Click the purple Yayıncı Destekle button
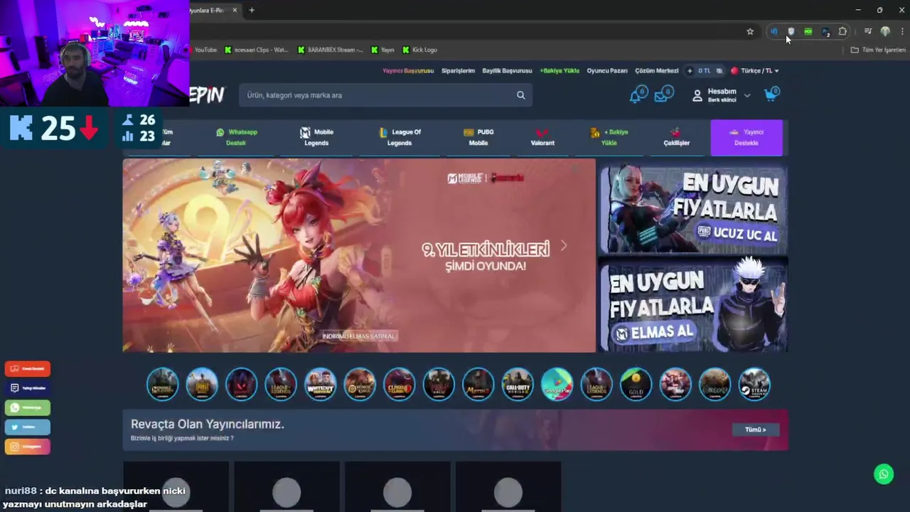 (746, 137)
